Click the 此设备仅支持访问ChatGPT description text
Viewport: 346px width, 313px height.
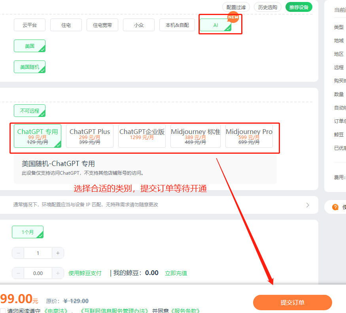83,173
